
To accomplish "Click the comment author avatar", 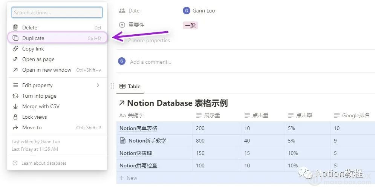I will point(122,61).
